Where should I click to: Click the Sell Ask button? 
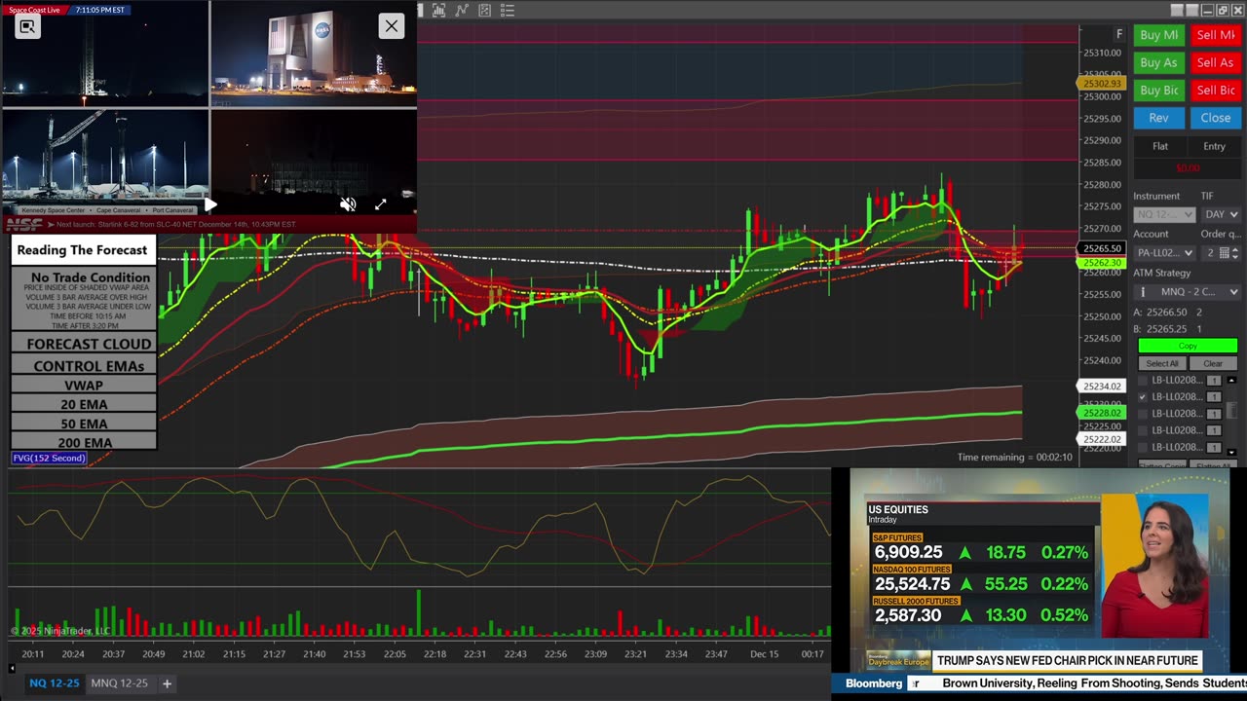click(1216, 62)
